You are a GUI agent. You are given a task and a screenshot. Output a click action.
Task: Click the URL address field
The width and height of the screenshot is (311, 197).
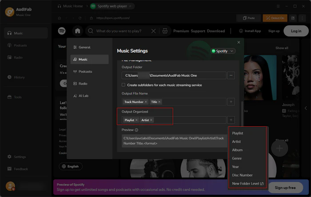point(113,18)
